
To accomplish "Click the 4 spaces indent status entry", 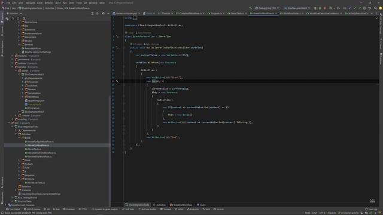I will 332,213.
